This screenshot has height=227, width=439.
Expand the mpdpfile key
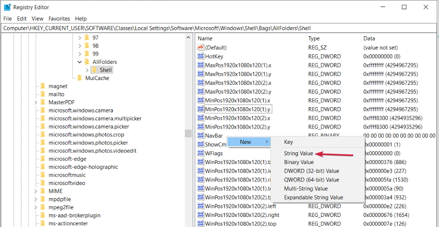[36, 199]
